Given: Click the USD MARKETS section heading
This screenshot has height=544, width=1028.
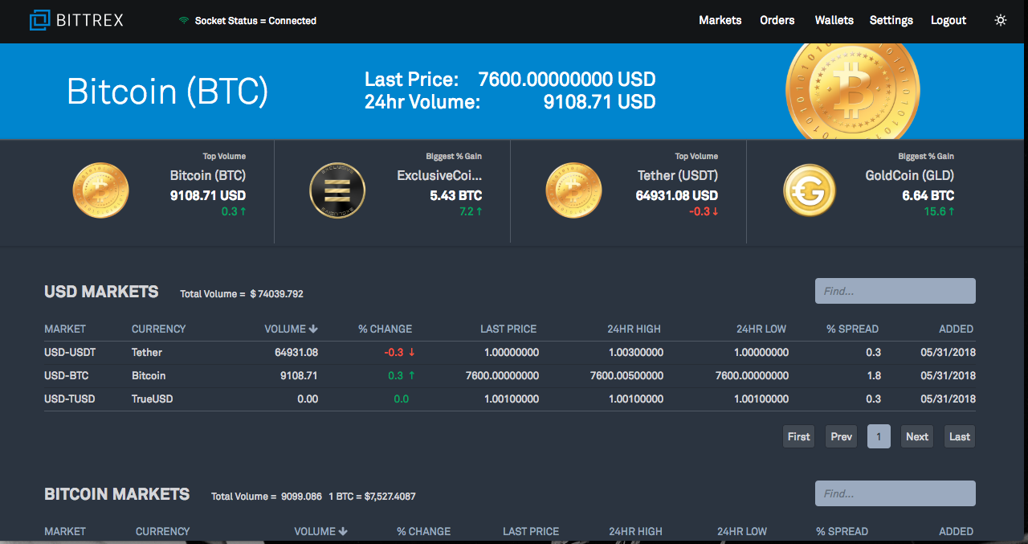Looking at the screenshot, I should pyautogui.click(x=101, y=292).
